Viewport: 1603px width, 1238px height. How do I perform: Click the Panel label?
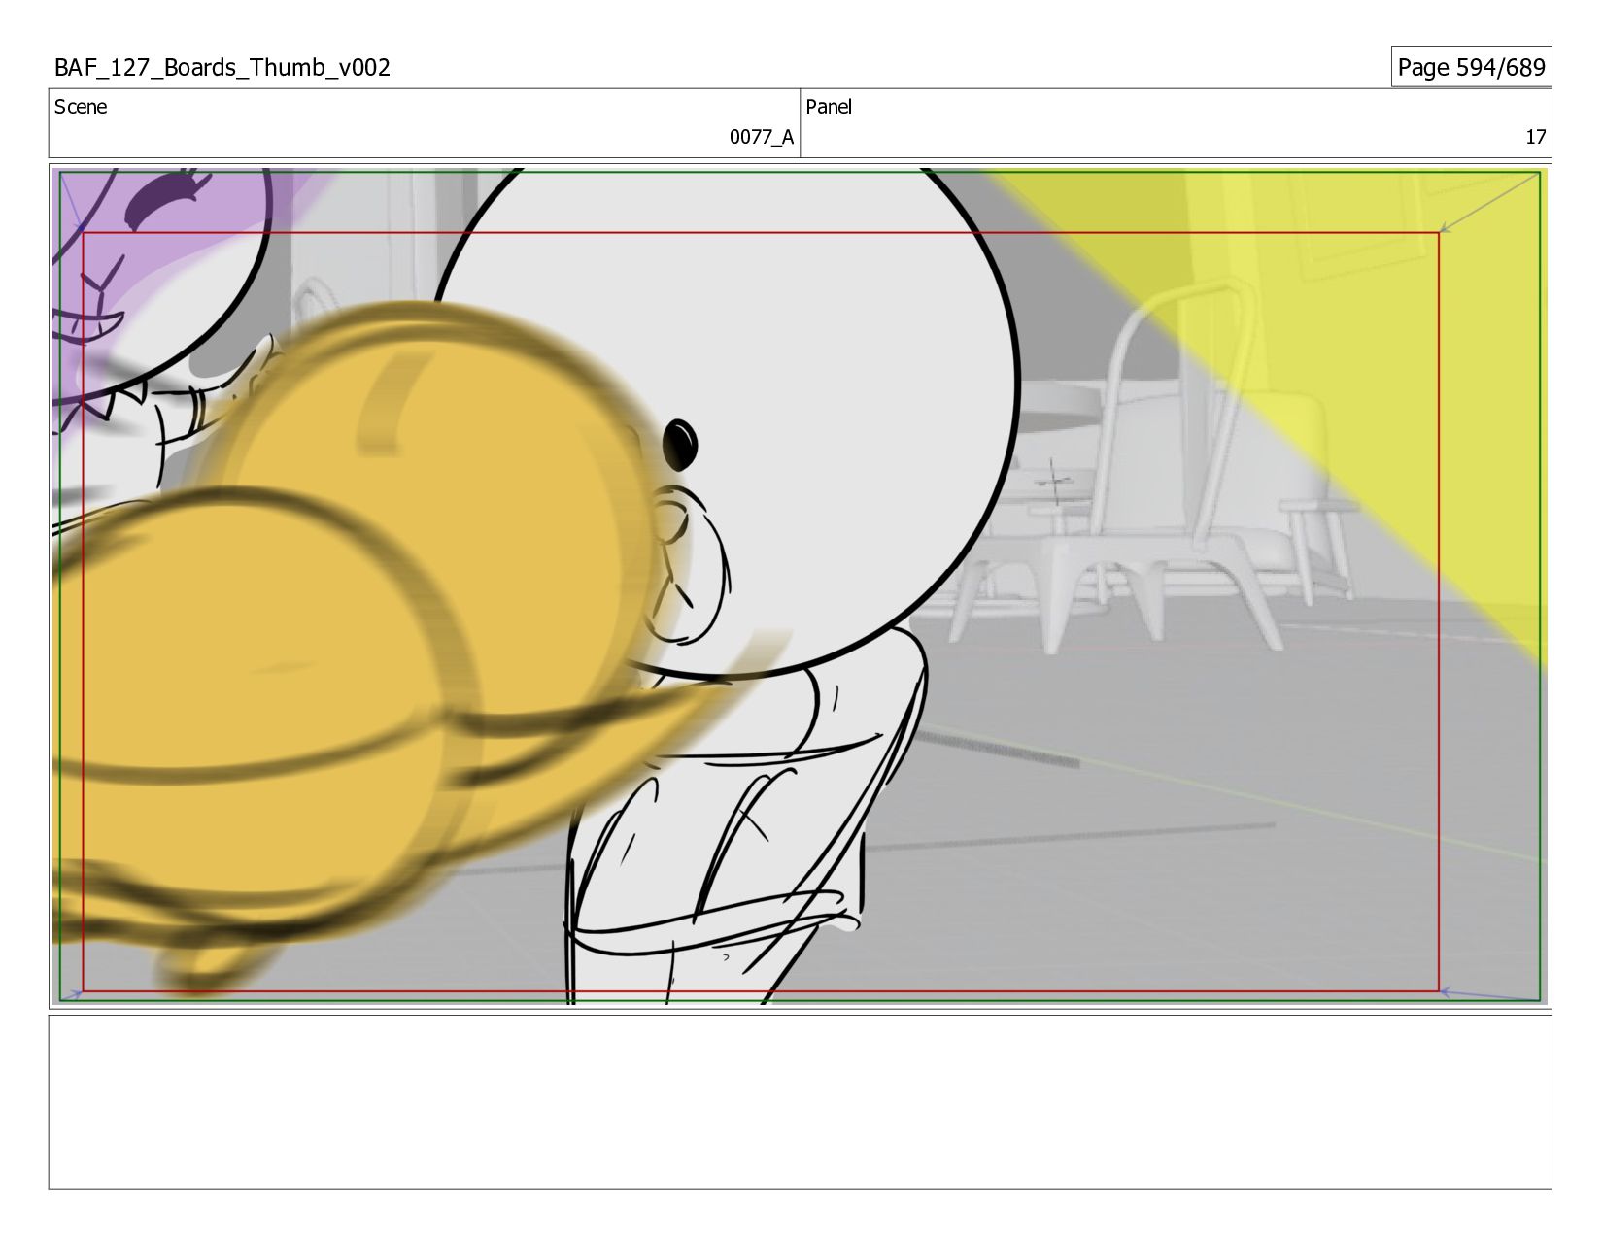click(829, 107)
